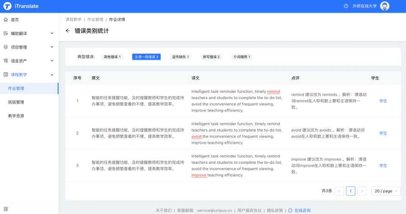Viewport: 406px width, 214px height.
Task: Filter by 拼写错误 2 tag
Action: click(211, 57)
